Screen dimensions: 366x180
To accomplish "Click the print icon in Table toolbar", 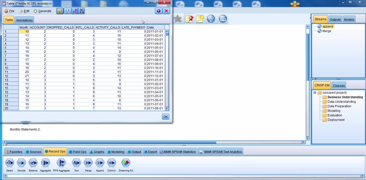I will pos(67,11).
